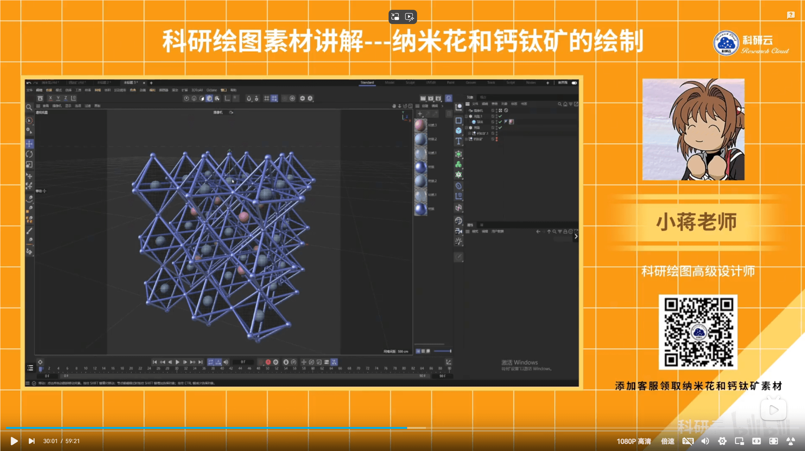Click the undo arrow in Cinema 4D
The image size is (805, 451).
point(29,83)
